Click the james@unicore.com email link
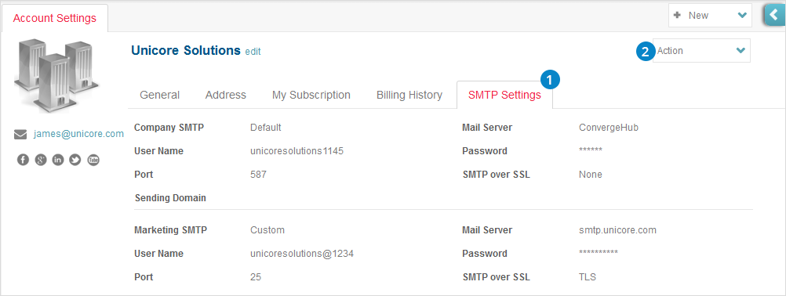 pyautogui.click(x=78, y=134)
